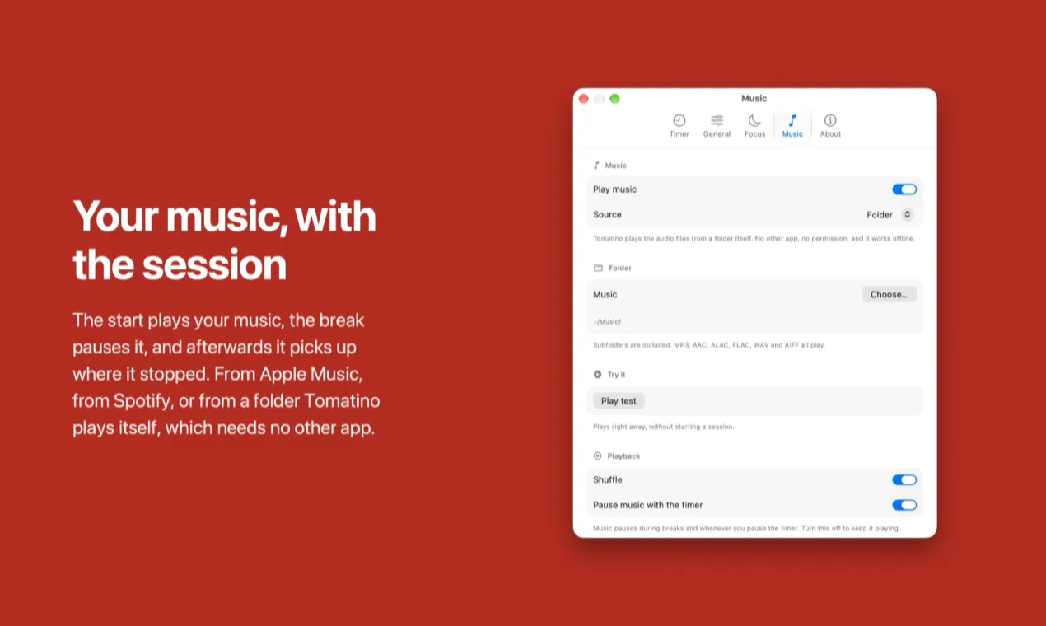Click the green zoom window button

(x=614, y=99)
